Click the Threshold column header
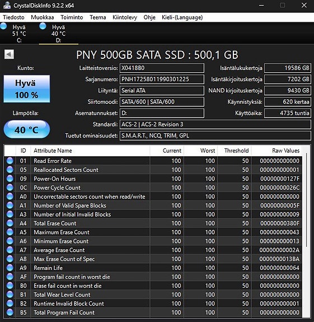 (235, 151)
